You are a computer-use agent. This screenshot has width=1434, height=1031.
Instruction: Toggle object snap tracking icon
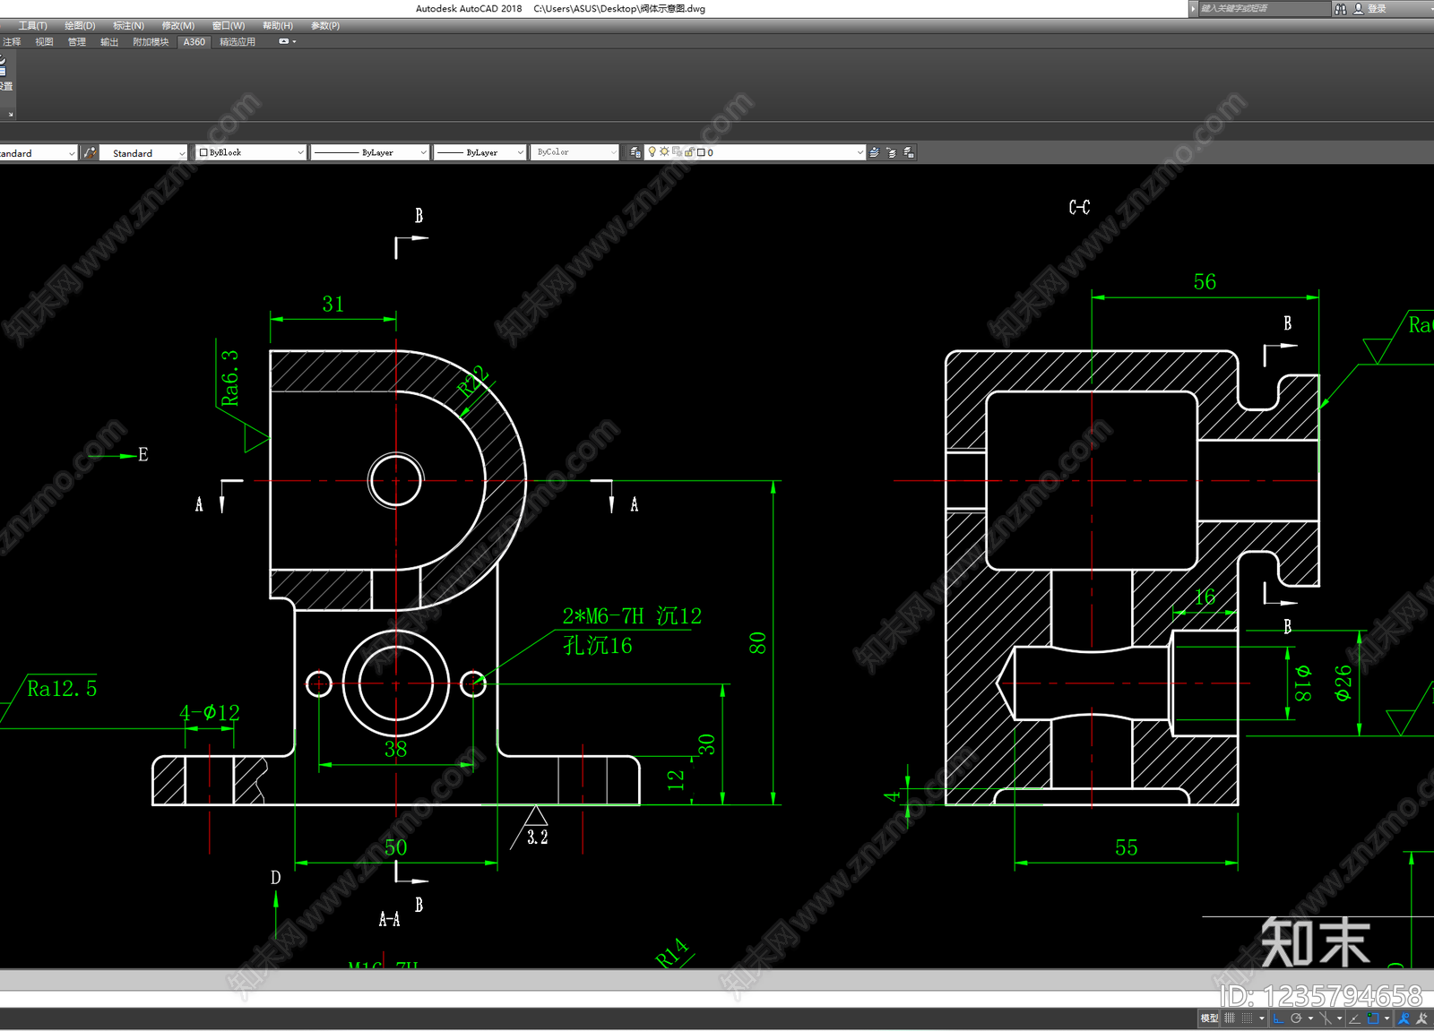(x=1355, y=1018)
